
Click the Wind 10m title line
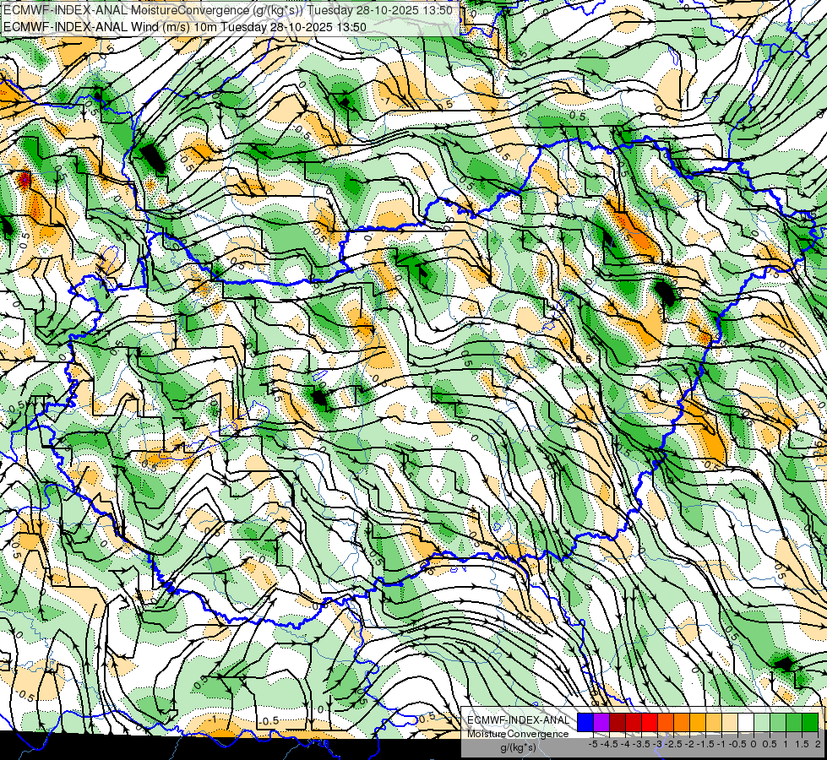click(184, 26)
